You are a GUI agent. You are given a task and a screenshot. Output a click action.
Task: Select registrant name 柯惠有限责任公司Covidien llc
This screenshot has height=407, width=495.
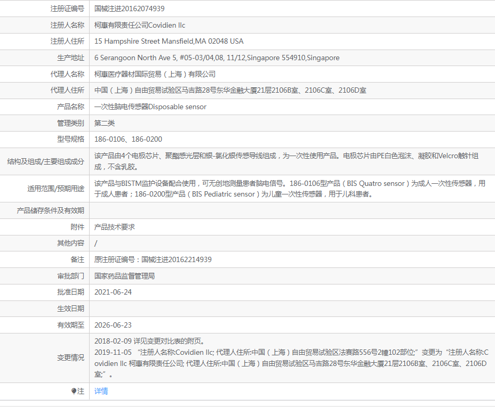[x=140, y=25]
